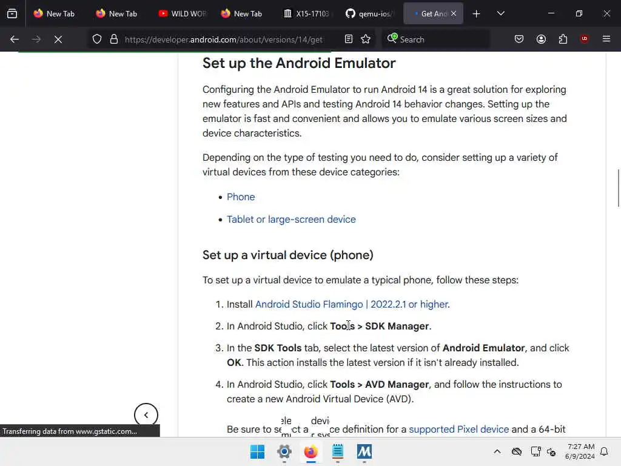Click the page vertical scrollbar thumb

coord(618,188)
